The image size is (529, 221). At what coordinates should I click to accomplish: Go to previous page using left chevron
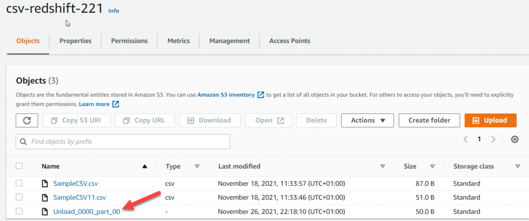(466, 140)
